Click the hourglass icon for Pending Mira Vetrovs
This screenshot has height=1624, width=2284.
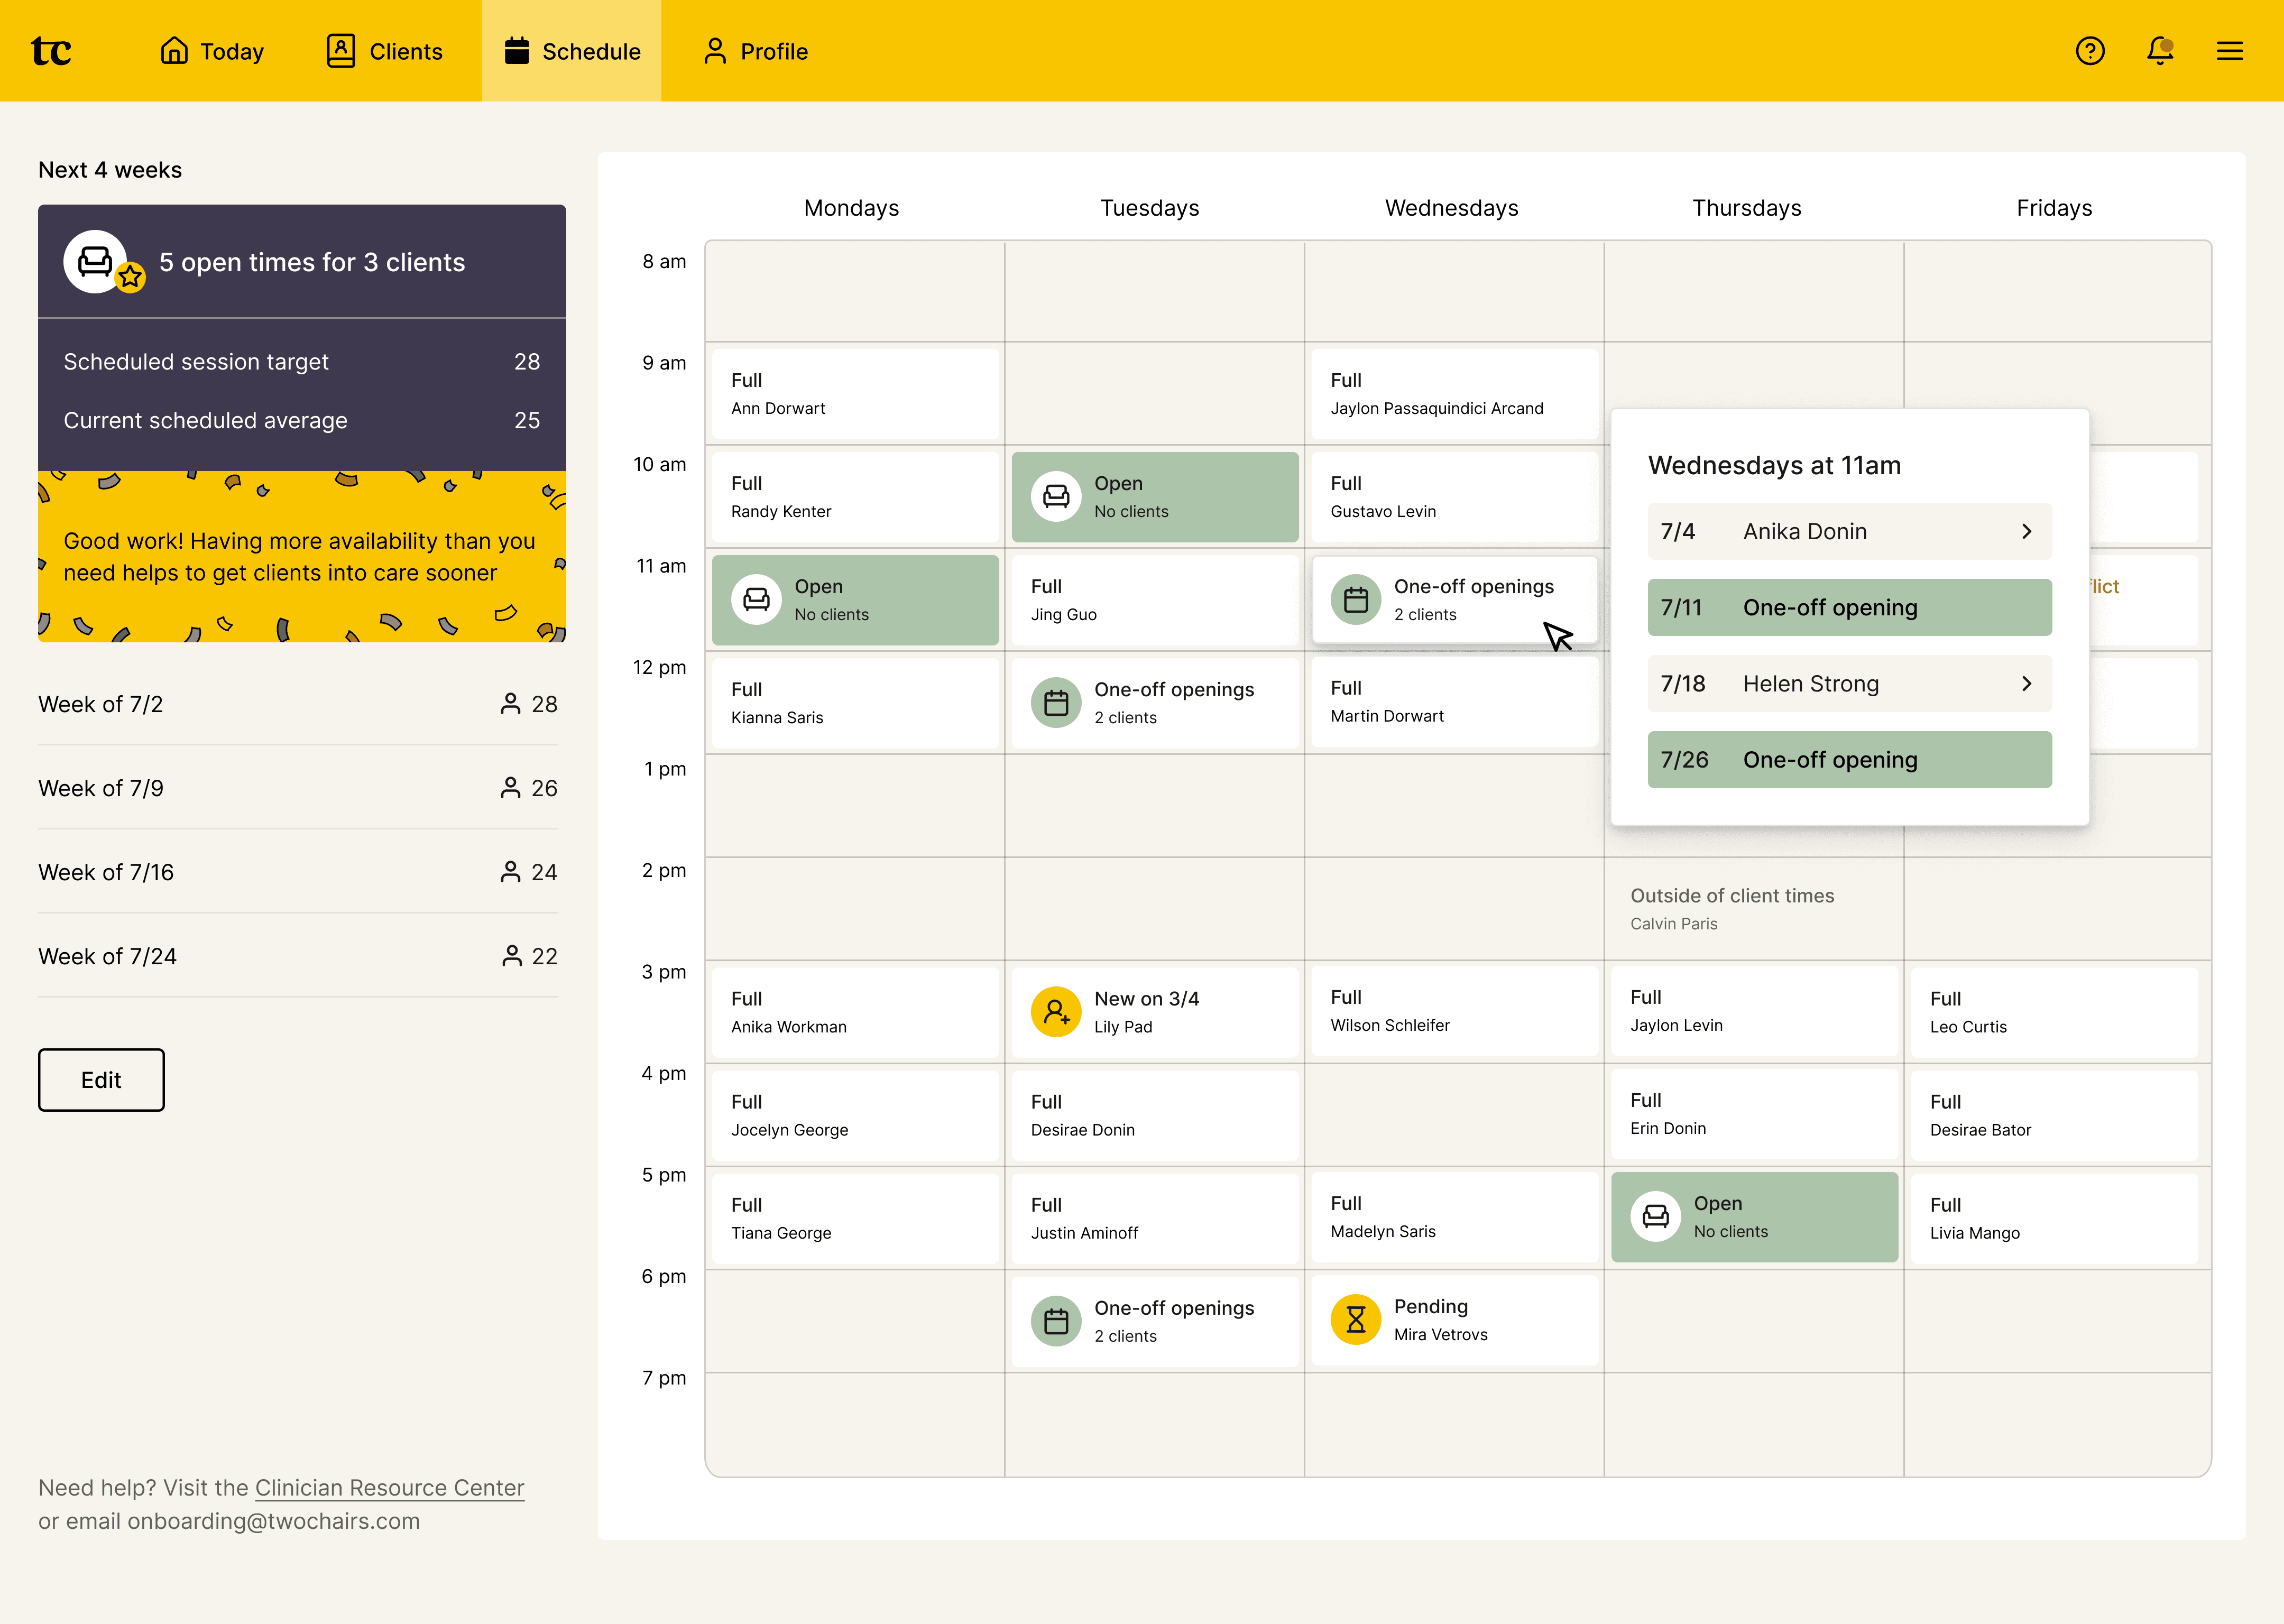tap(1355, 1320)
